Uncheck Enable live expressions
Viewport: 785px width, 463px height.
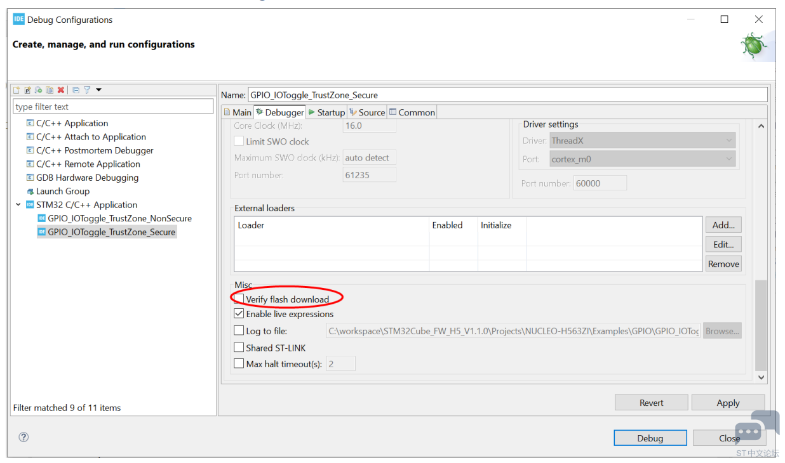click(x=239, y=313)
